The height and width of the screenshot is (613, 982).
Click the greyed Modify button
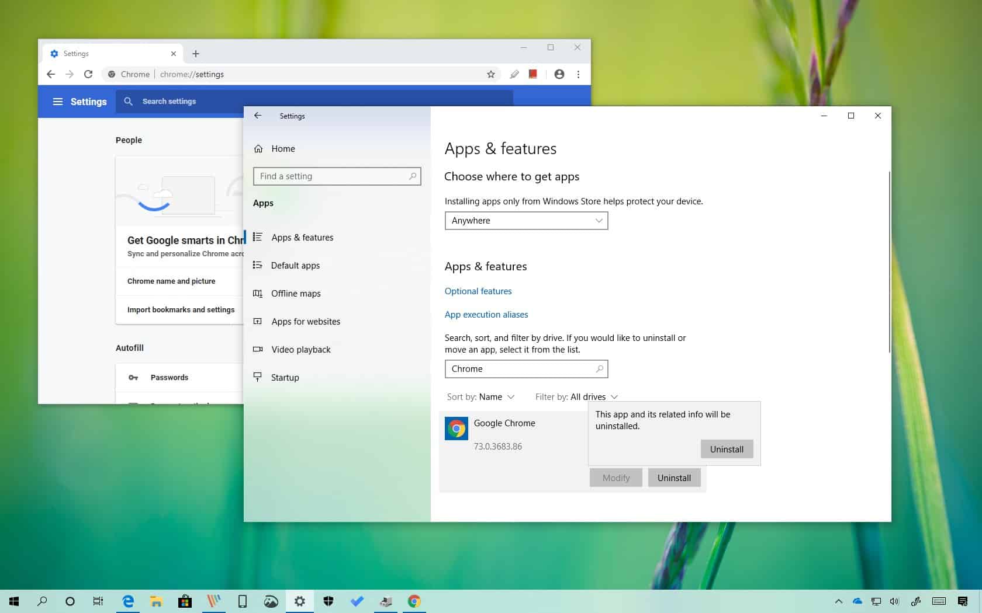(x=616, y=478)
